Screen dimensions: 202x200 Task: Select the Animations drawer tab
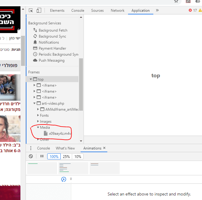[x=92, y=148]
